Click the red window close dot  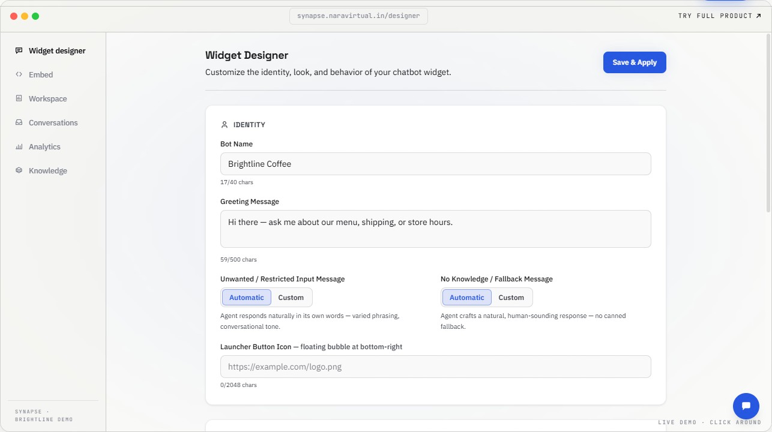pyautogui.click(x=14, y=16)
